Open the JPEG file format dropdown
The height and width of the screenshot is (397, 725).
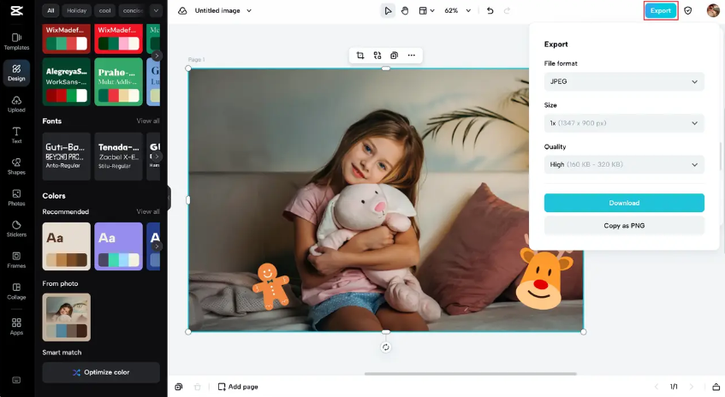(x=624, y=82)
